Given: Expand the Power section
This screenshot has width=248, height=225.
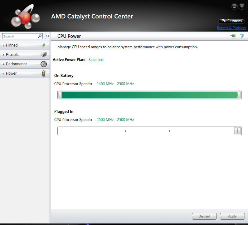Looking at the screenshot, I should [25, 73].
